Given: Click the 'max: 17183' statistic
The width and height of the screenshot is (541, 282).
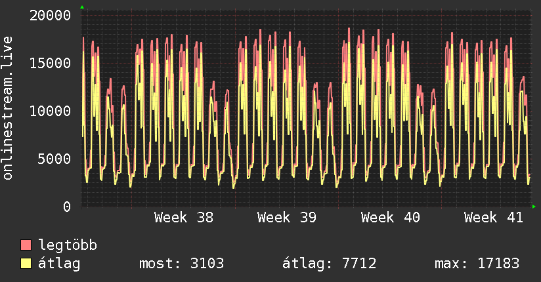Looking at the screenshot, I should pyautogui.click(x=477, y=264).
